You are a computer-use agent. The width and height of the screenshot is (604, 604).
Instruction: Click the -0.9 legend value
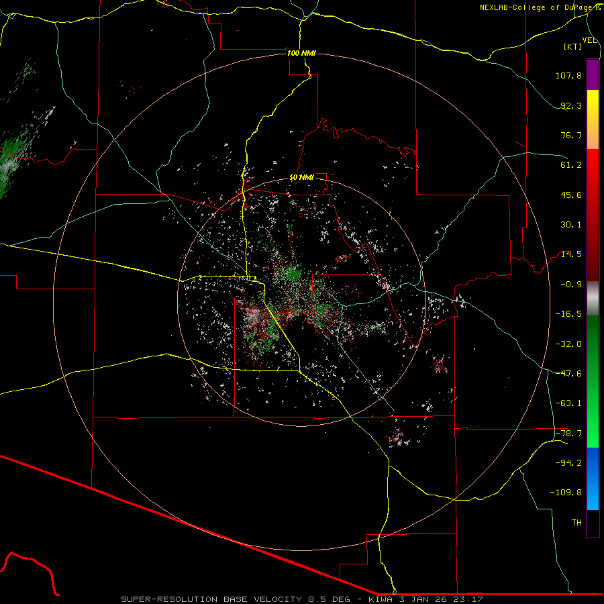(571, 285)
